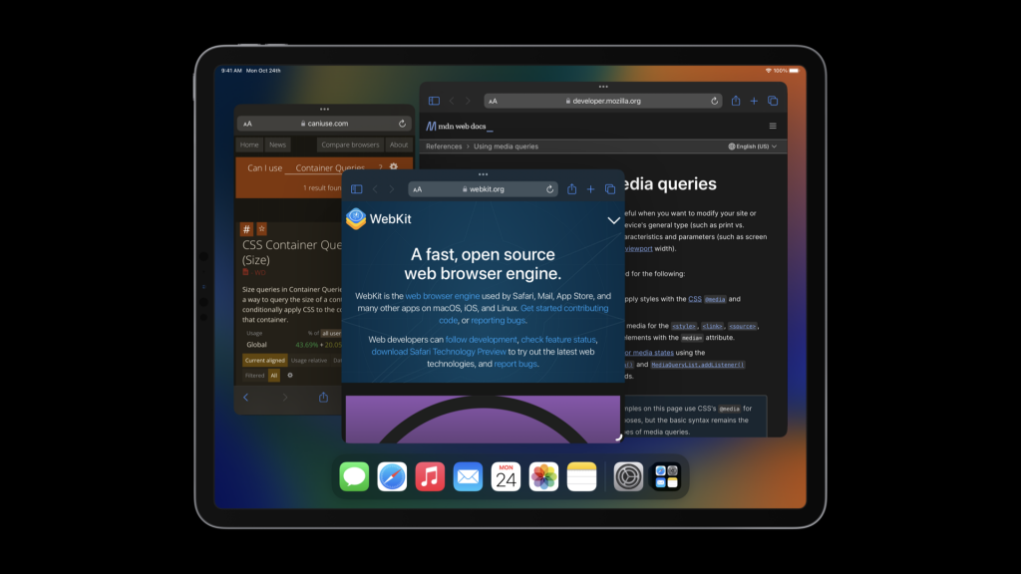The width and height of the screenshot is (1021, 574).
Task: Go to Compare browsers on caniuse
Action: pyautogui.click(x=350, y=145)
